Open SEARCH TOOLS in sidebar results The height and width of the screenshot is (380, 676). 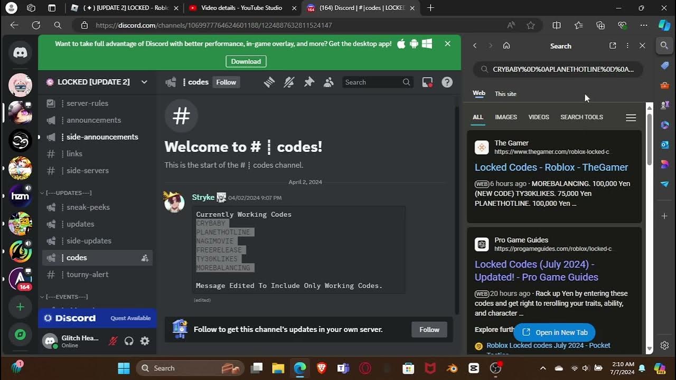tap(581, 117)
